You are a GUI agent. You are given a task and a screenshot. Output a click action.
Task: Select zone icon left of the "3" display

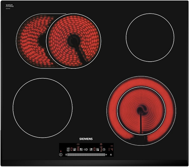coord(97,149)
